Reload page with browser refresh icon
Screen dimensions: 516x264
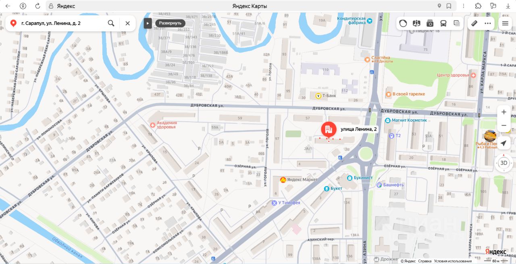[37, 6]
